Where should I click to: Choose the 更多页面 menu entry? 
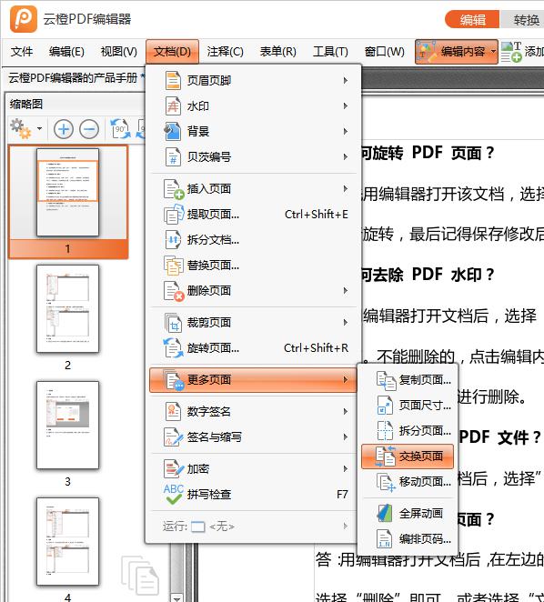pyautogui.click(x=253, y=380)
